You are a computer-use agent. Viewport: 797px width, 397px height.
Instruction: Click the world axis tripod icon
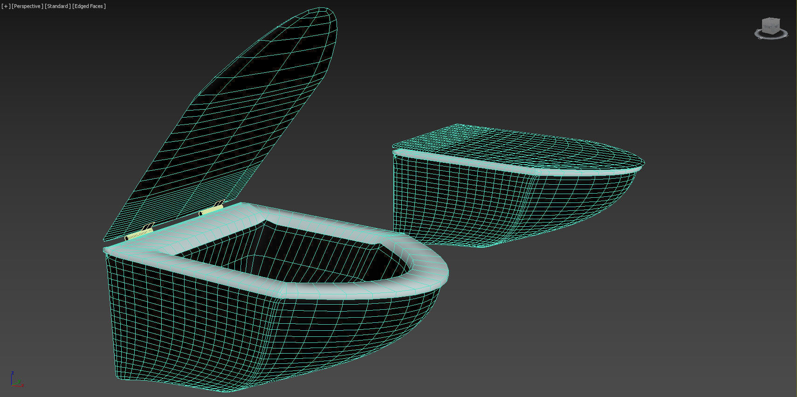click(x=16, y=379)
